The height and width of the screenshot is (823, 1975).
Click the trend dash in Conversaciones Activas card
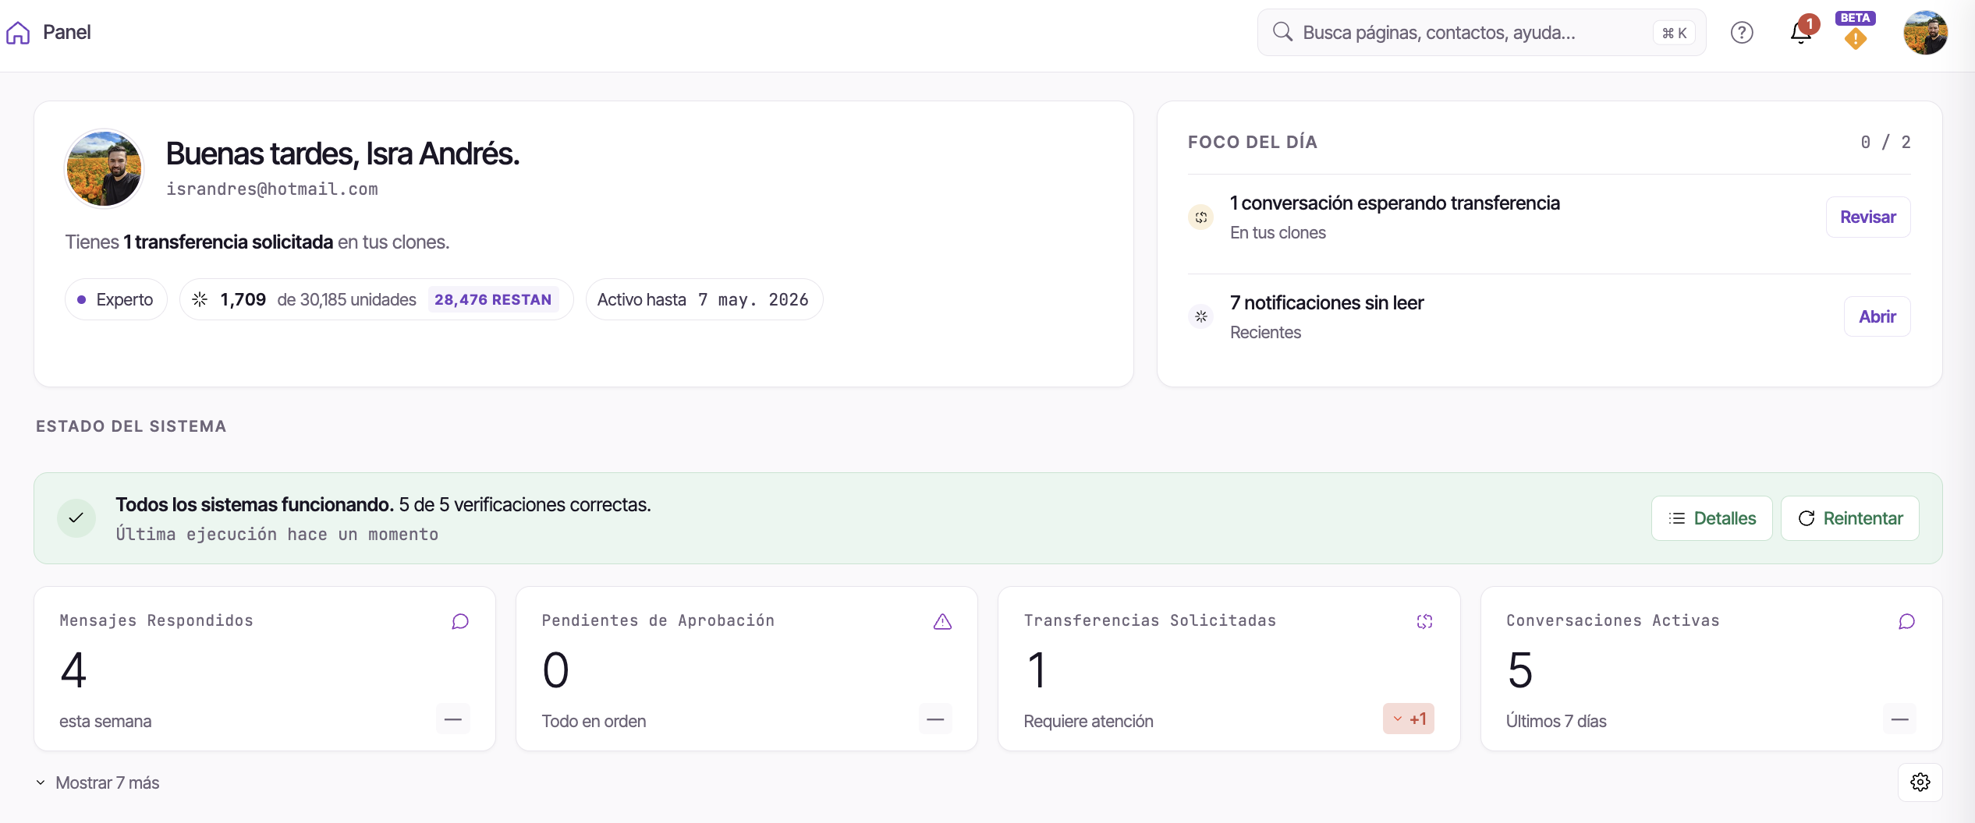1900,719
